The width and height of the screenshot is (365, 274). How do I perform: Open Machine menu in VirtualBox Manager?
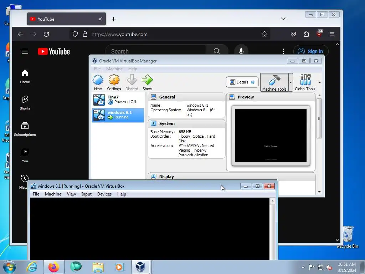tap(114, 69)
